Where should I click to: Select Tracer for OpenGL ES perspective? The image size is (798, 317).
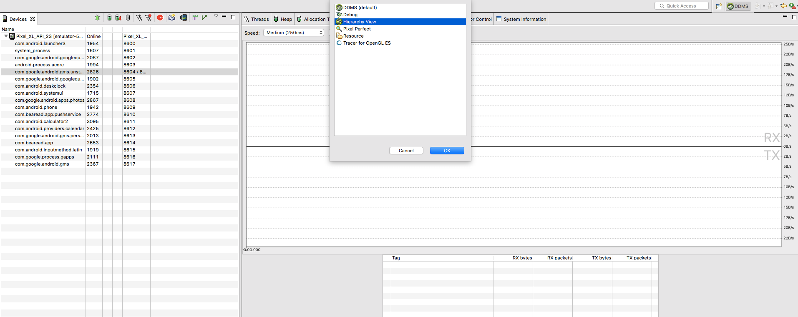[x=400, y=43]
